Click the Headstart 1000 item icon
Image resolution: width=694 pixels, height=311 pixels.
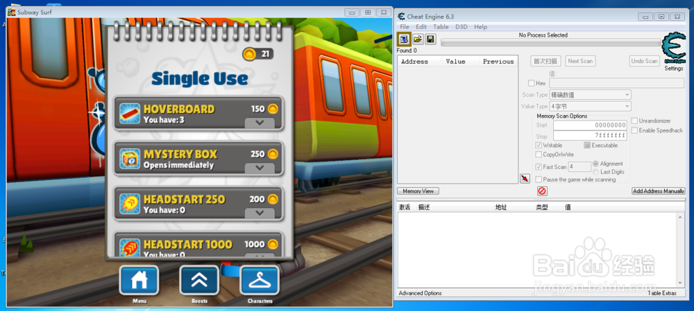(130, 247)
